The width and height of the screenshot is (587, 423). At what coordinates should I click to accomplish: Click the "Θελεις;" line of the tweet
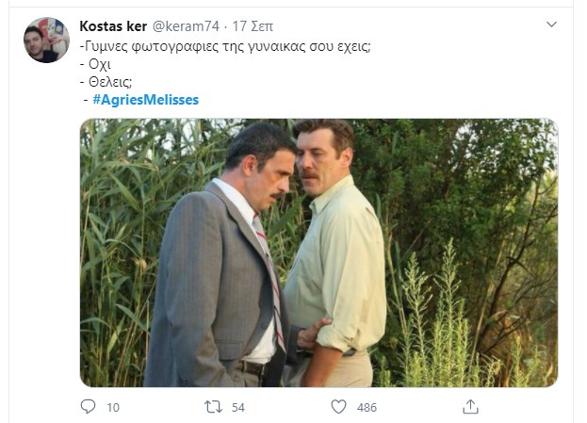(x=106, y=81)
